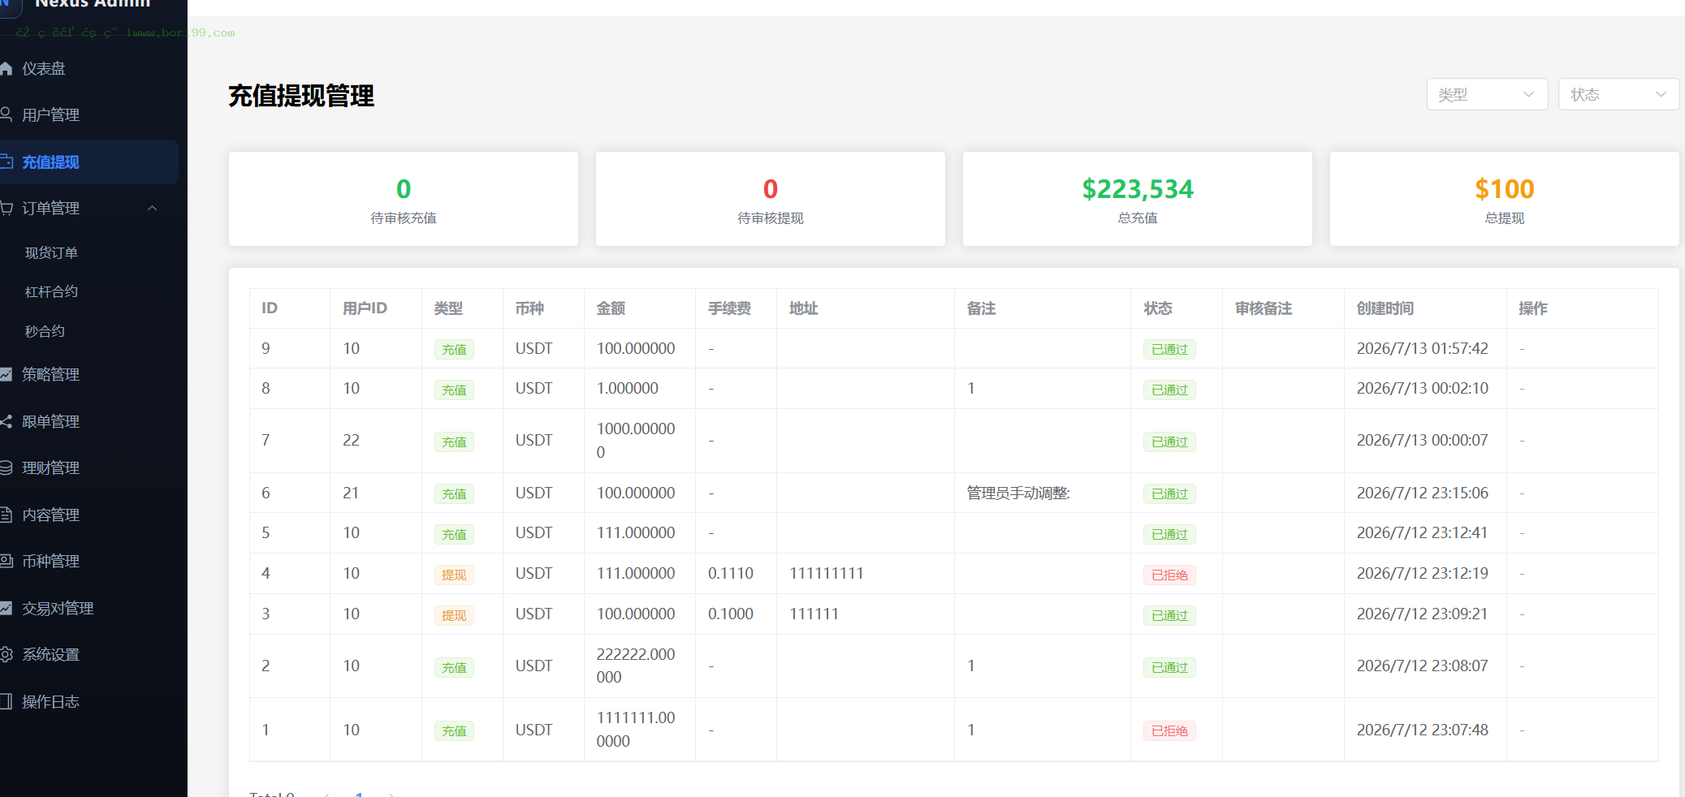Open the 类型 filter dropdown
Screen dimensions: 1685x797
point(1487,94)
